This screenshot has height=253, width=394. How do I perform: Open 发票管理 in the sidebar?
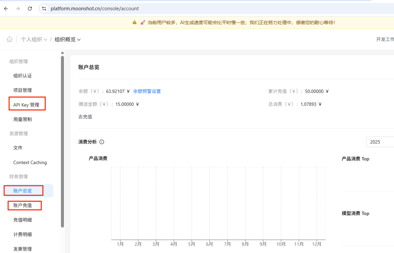tap(23, 249)
